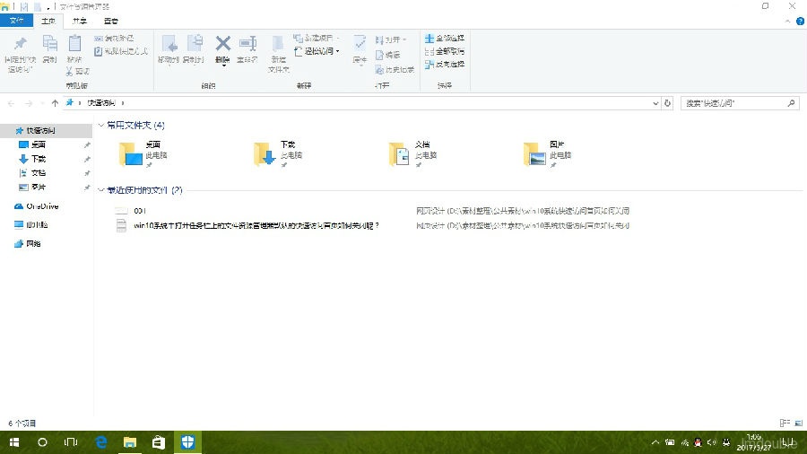Open the recent locations dropdown arrow
Image resolution: width=807 pixels, height=454 pixels.
(x=42, y=103)
